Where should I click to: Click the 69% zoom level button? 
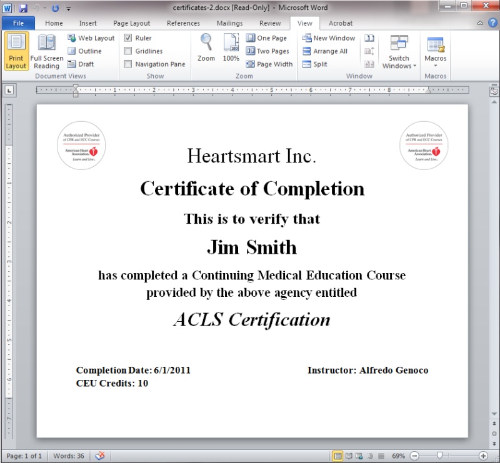click(x=398, y=456)
